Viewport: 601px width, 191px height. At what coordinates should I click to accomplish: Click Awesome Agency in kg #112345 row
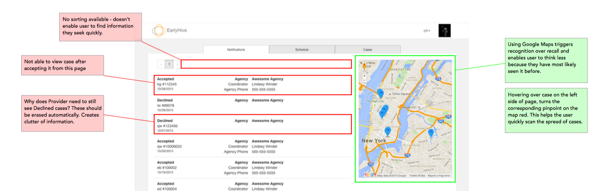click(x=267, y=79)
